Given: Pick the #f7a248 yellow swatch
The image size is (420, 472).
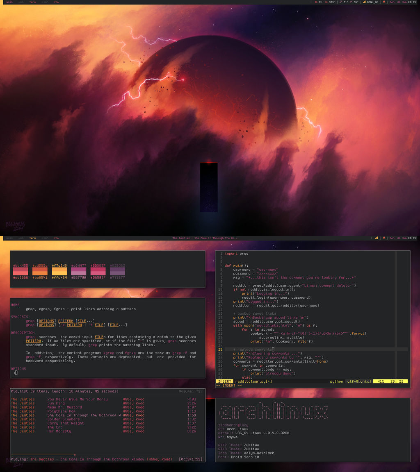Looking at the screenshot, I should [59, 270].
